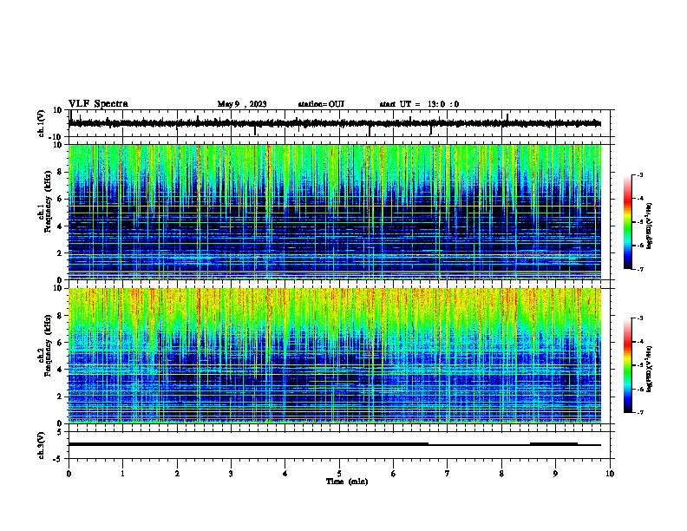Click the "8" kHz tick on ch.2 axis
The image size is (687, 531).
(60, 316)
